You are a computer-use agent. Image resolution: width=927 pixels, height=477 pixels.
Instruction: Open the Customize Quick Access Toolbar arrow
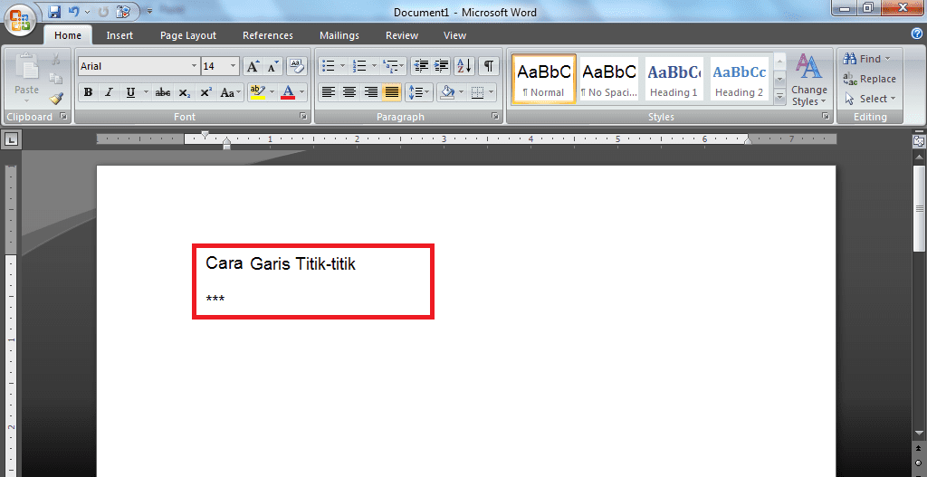[149, 11]
